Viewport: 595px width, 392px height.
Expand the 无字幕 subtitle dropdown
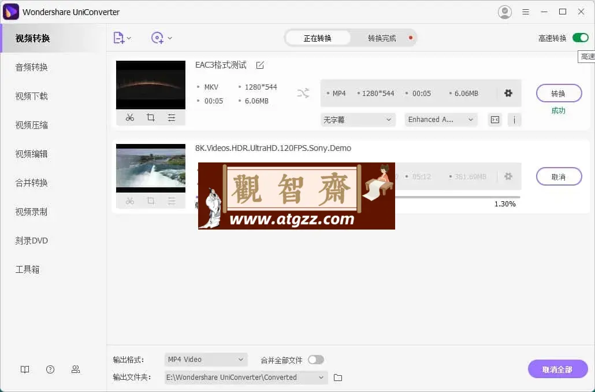pyautogui.click(x=358, y=120)
